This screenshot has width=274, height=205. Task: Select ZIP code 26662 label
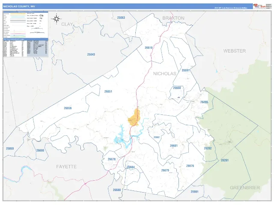pyautogui.click(x=157, y=138)
